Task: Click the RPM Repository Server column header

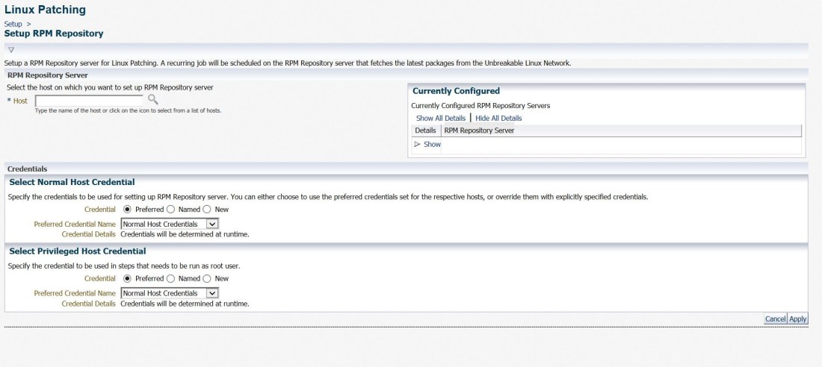Action: [x=479, y=131]
